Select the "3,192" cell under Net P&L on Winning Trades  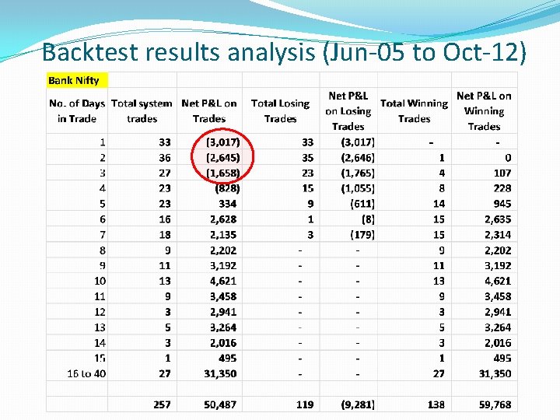click(x=499, y=265)
